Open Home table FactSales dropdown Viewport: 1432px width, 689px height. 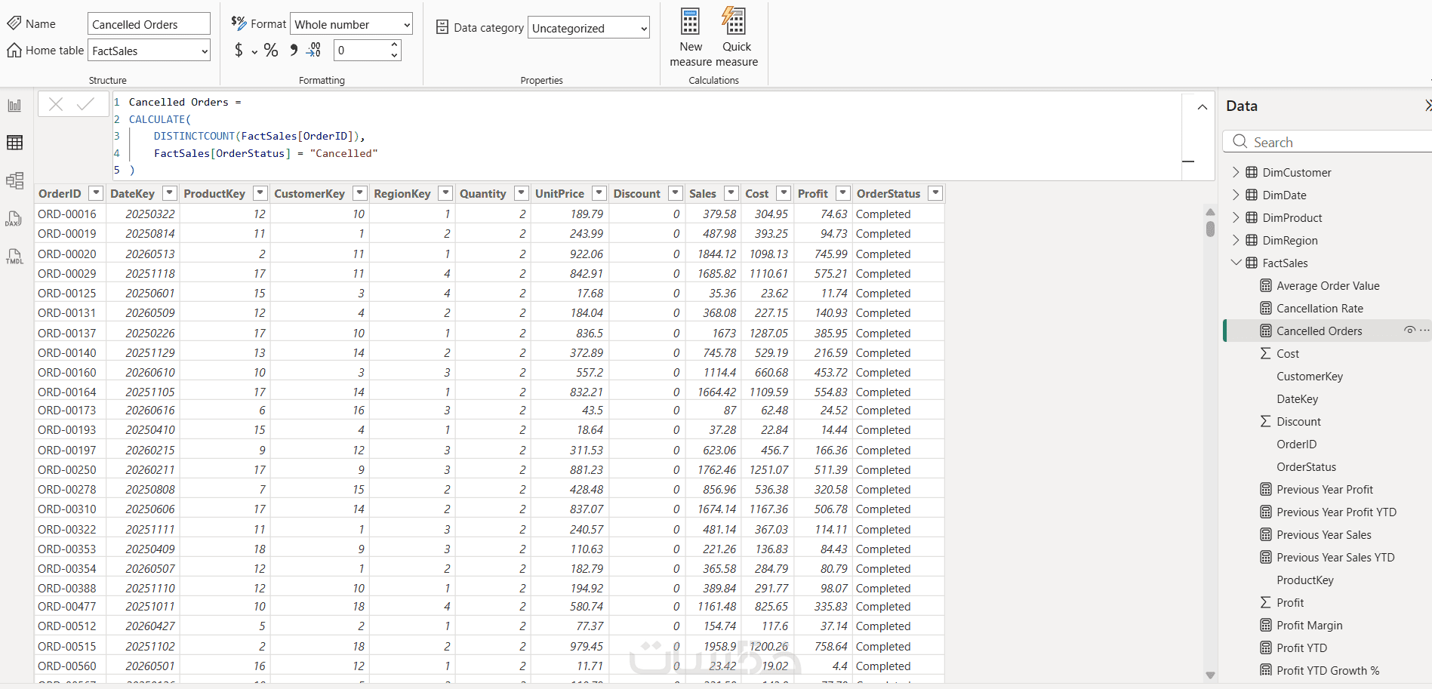click(149, 51)
